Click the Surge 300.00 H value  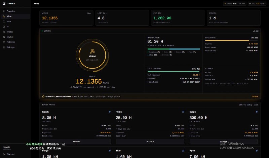[x=198, y=118]
